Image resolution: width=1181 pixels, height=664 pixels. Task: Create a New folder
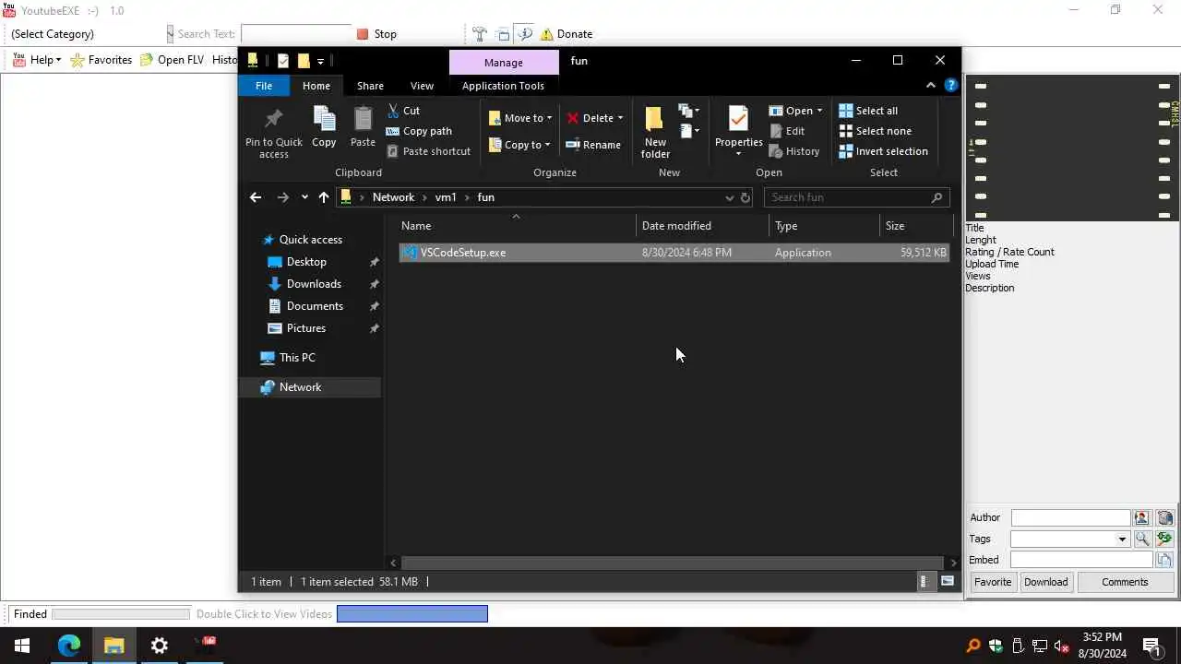(655, 132)
